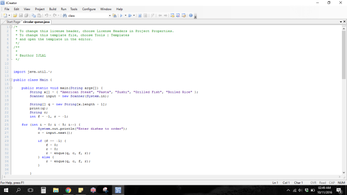The height and width of the screenshot is (195, 347).
Task: Expand the Undo history dropdown arrow
Action: coord(50,15)
